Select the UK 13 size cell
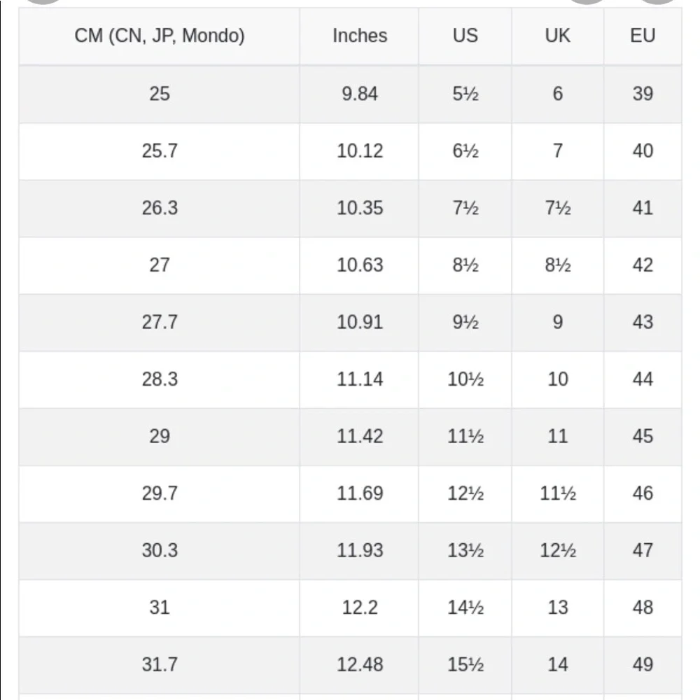The image size is (700, 700). (557, 608)
